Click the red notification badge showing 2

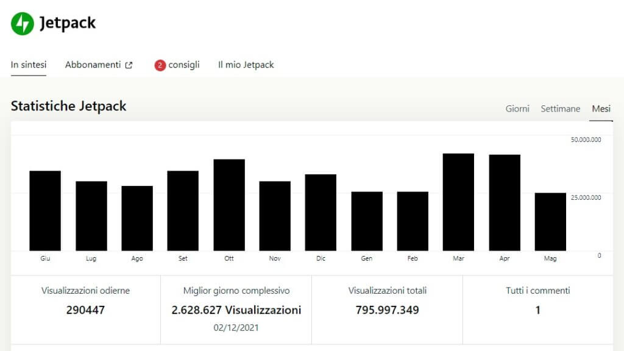[x=160, y=65]
